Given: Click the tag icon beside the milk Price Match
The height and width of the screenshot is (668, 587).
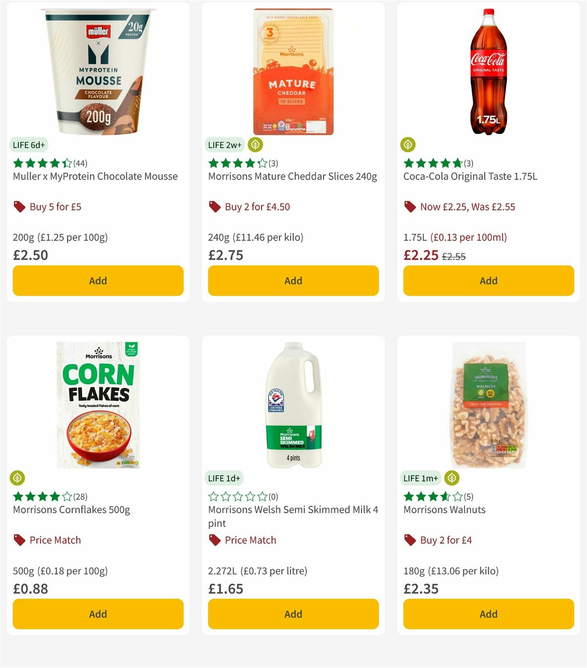Looking at the screenshot, I should tap(214, 540).
